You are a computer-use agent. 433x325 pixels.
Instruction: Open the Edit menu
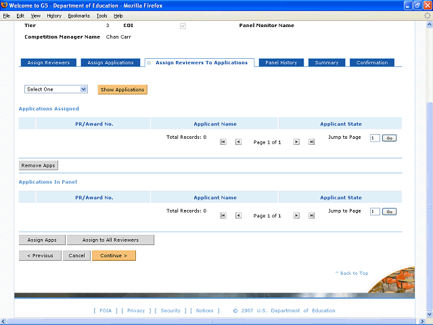(x=20, y=16)
